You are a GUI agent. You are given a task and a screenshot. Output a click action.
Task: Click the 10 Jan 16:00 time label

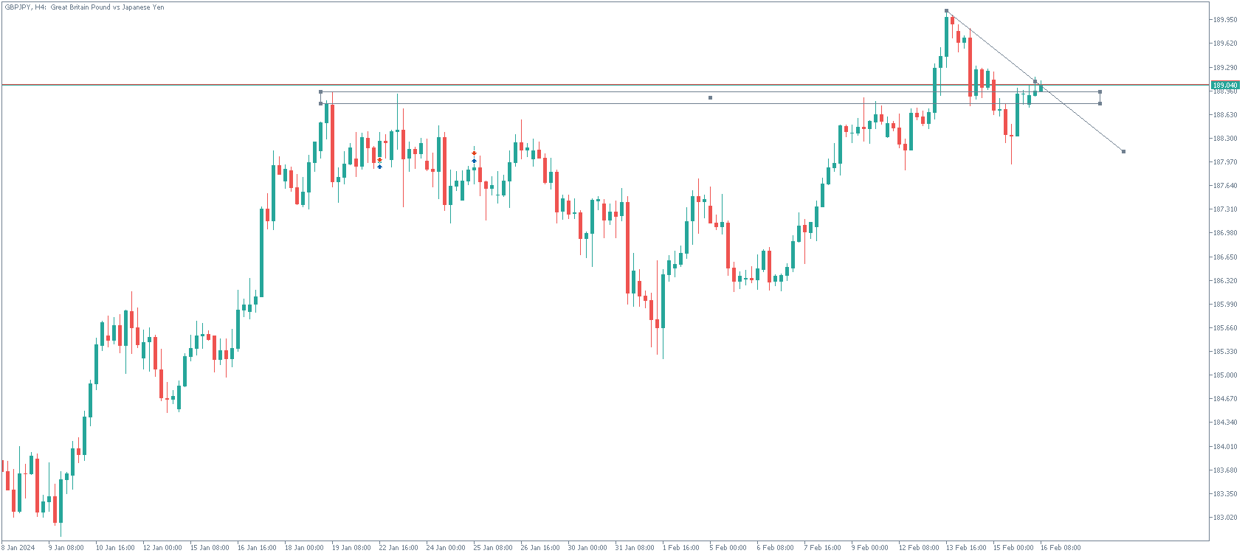115,548
